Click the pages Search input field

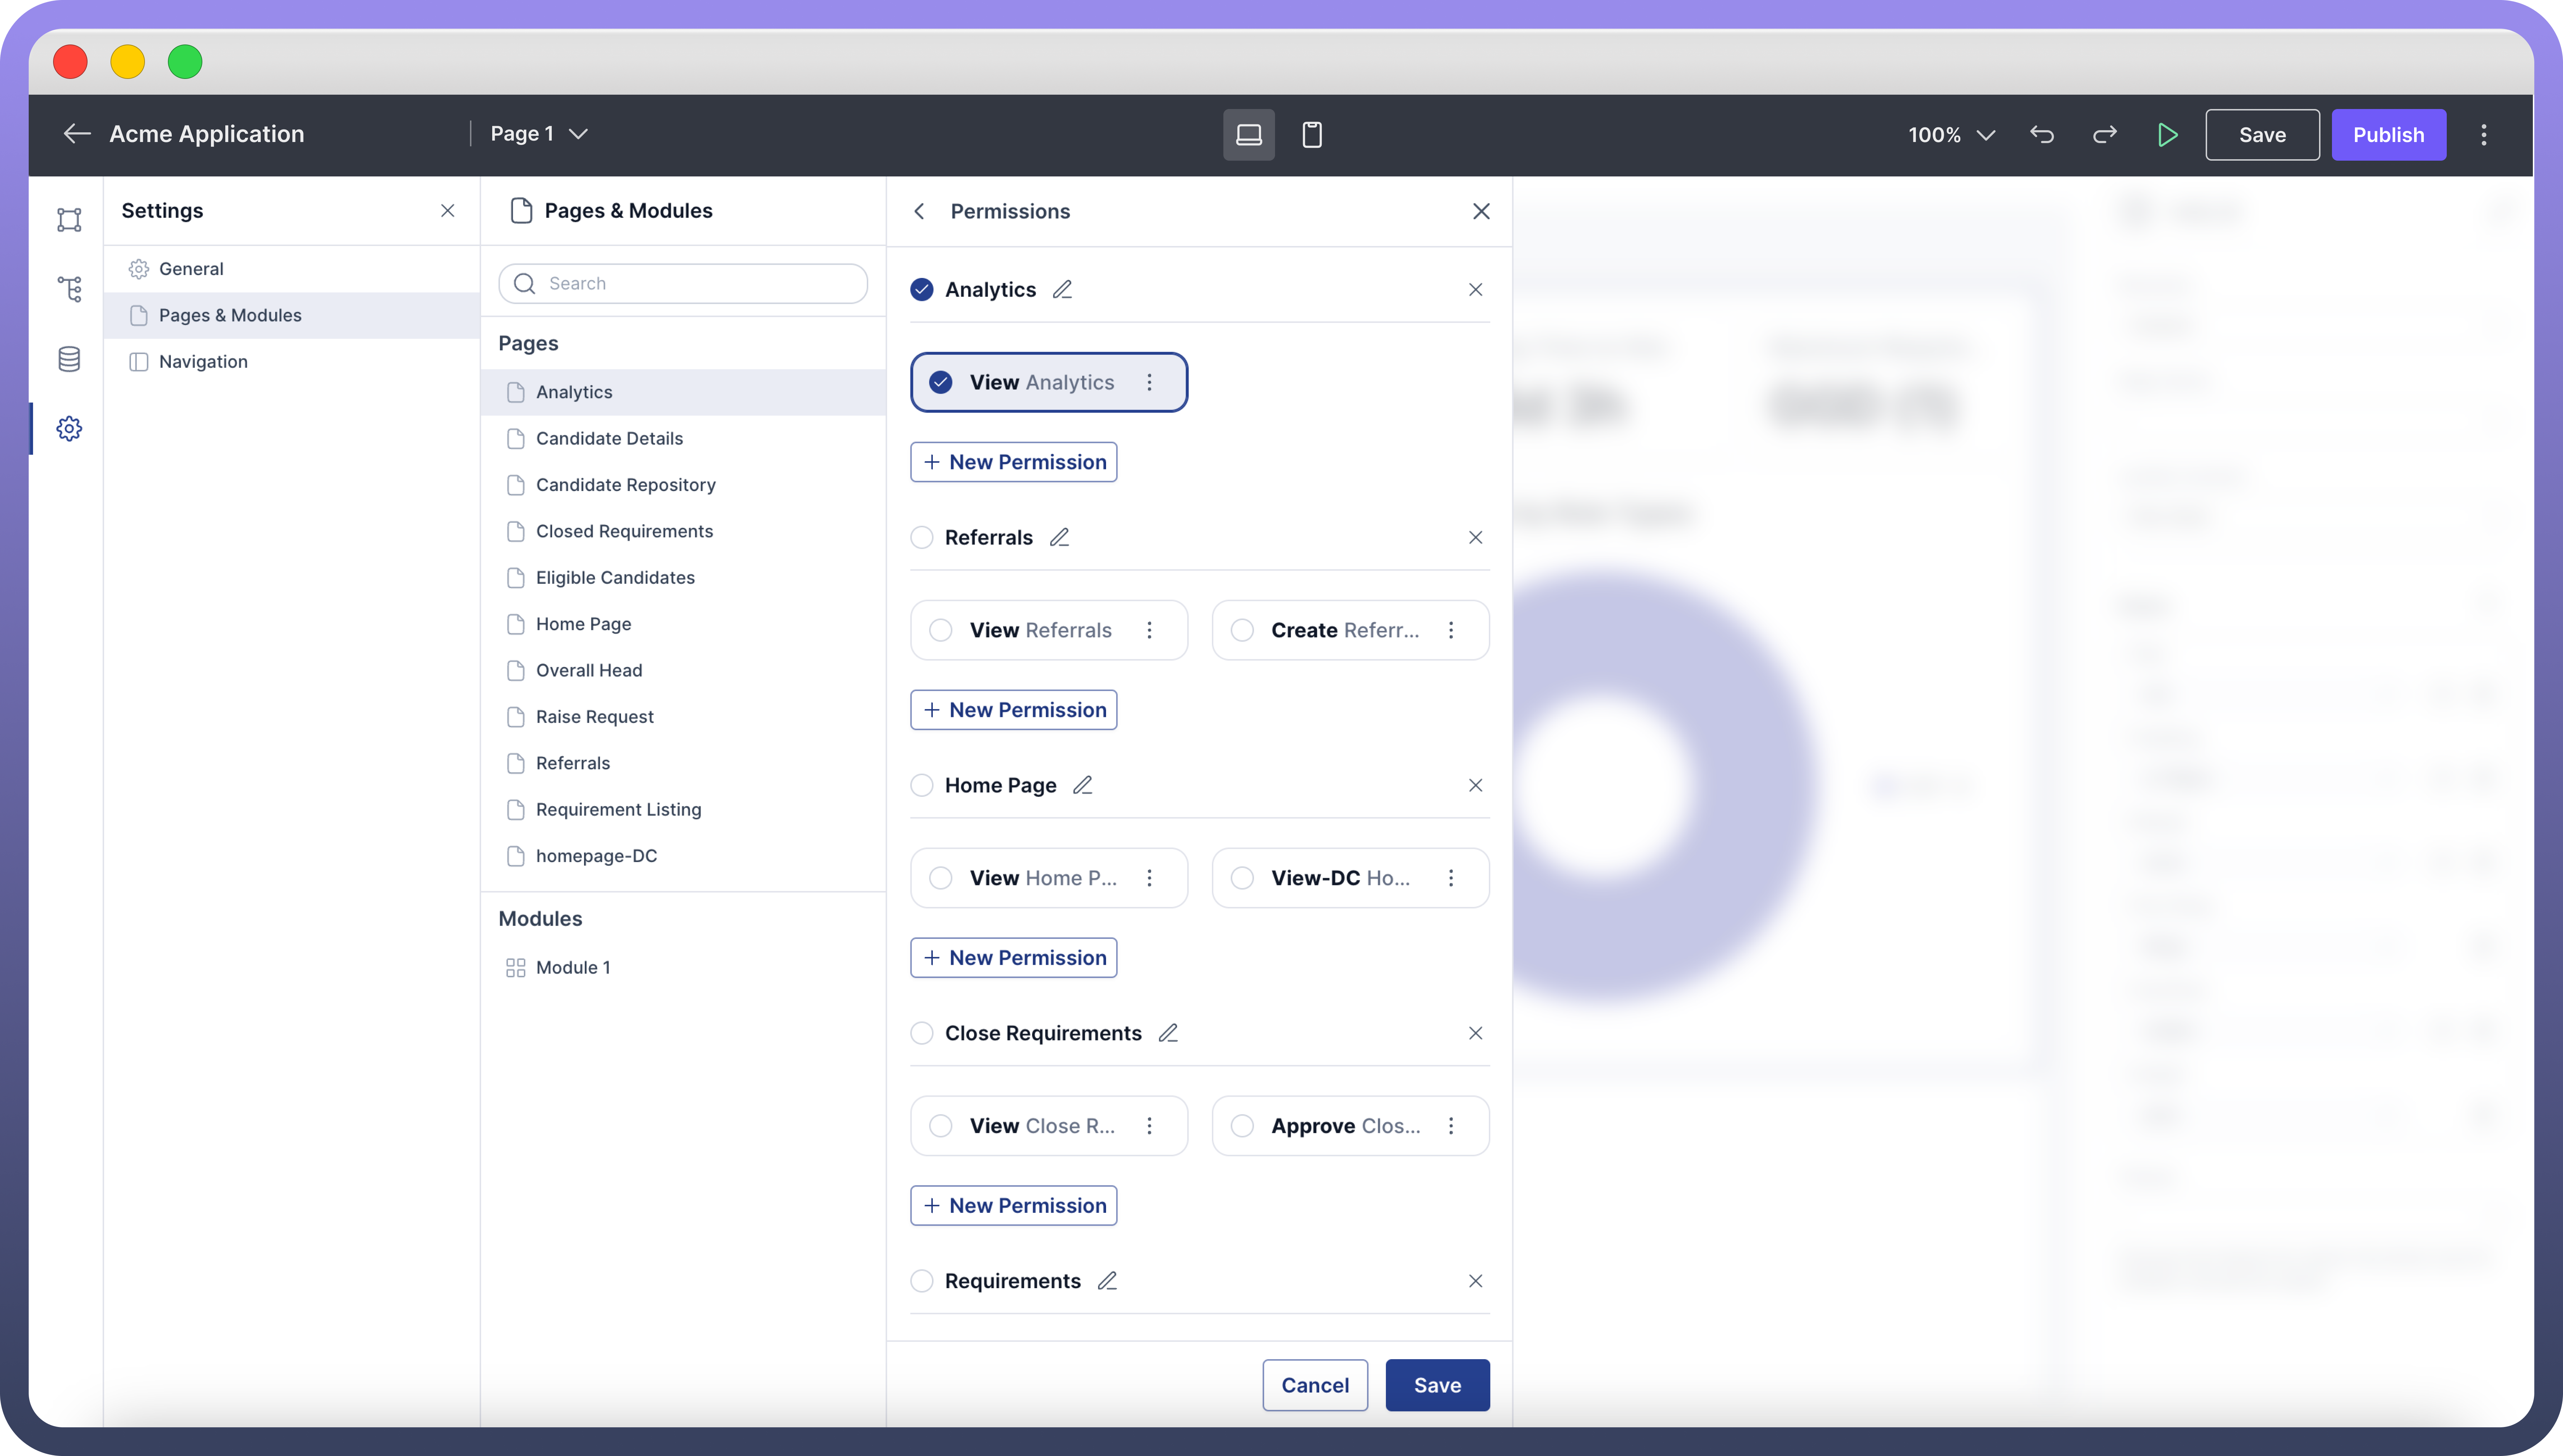(683, 283)
